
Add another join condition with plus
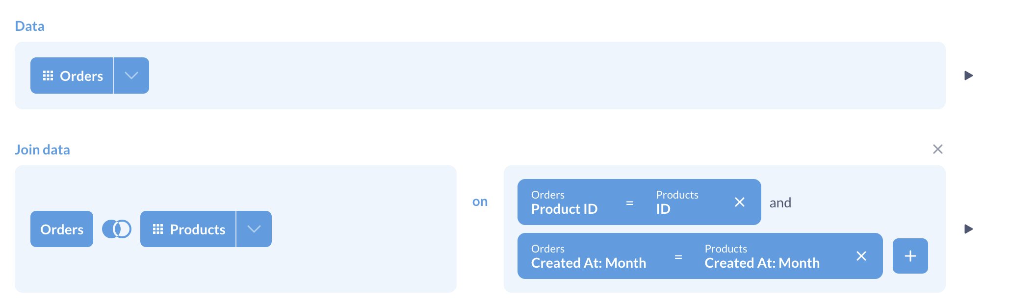click(910, 256)
